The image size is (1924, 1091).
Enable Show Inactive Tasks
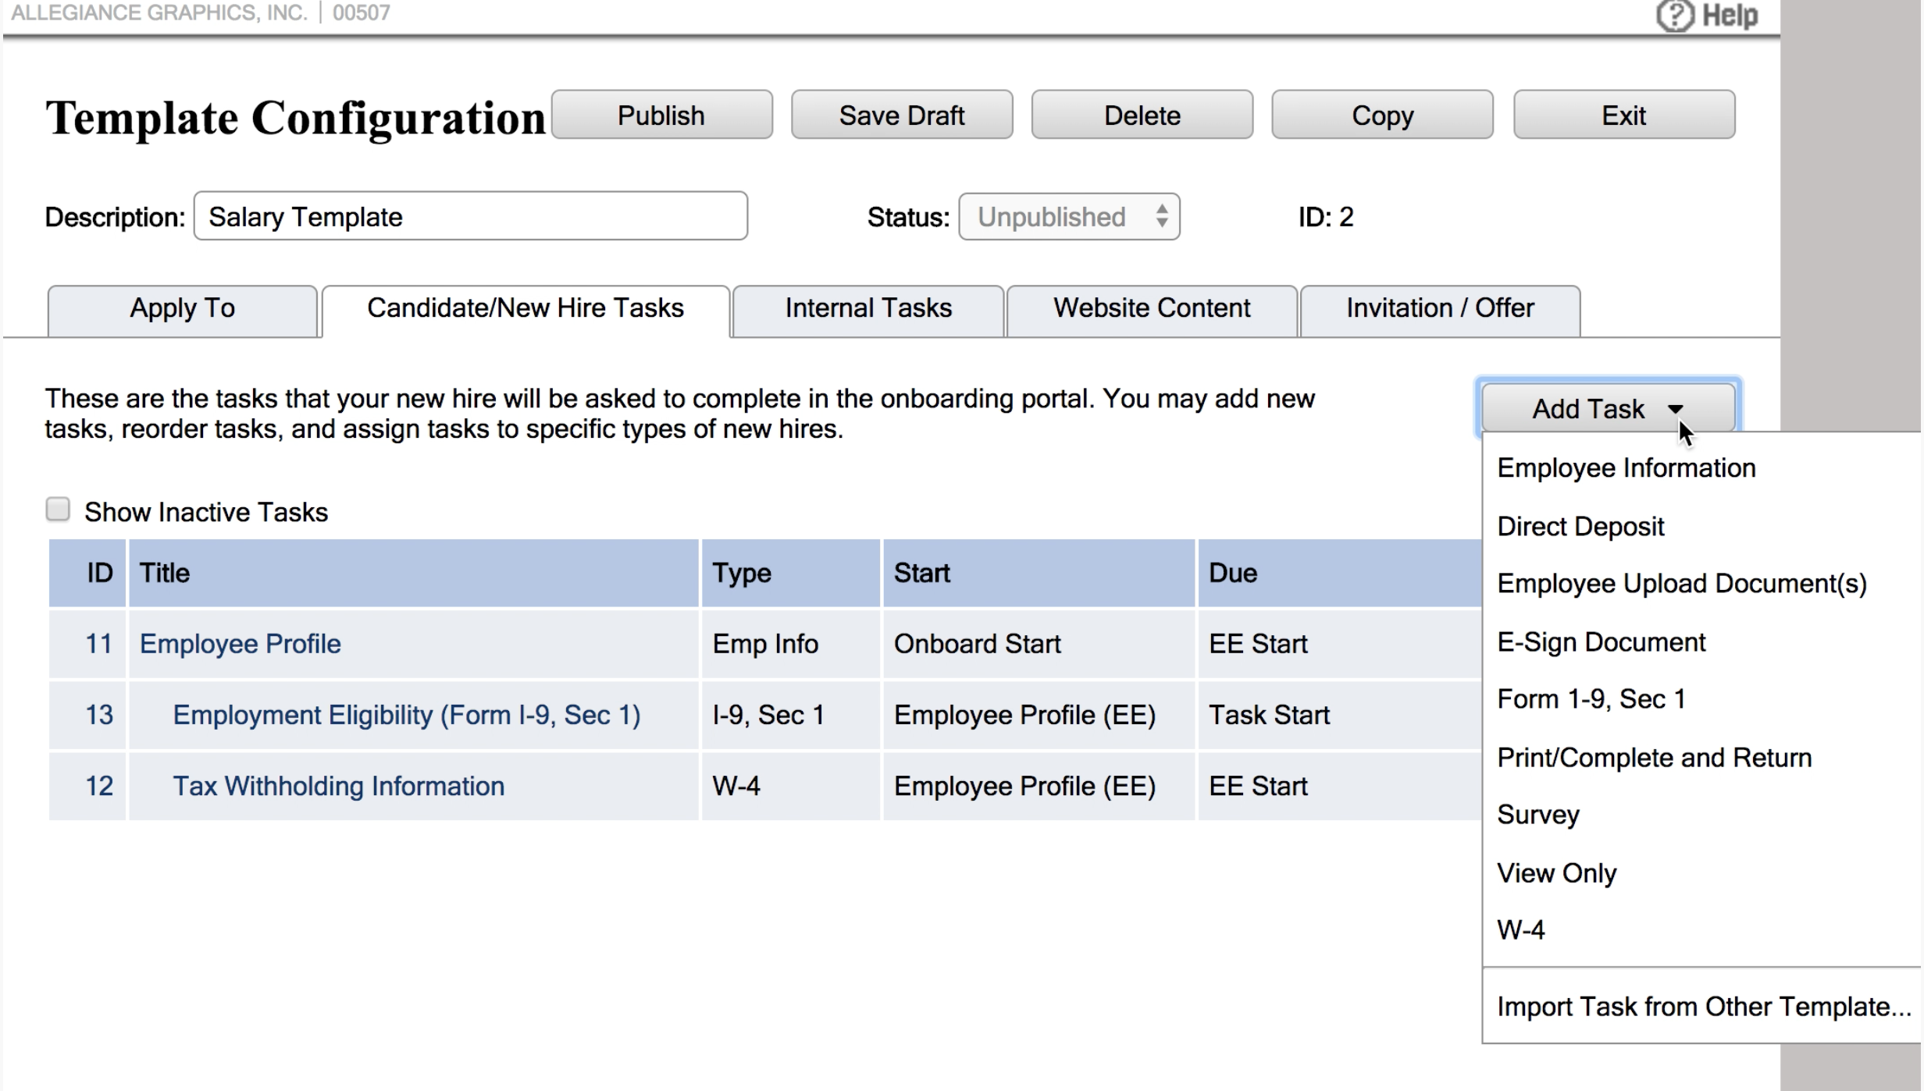(59, 508)
